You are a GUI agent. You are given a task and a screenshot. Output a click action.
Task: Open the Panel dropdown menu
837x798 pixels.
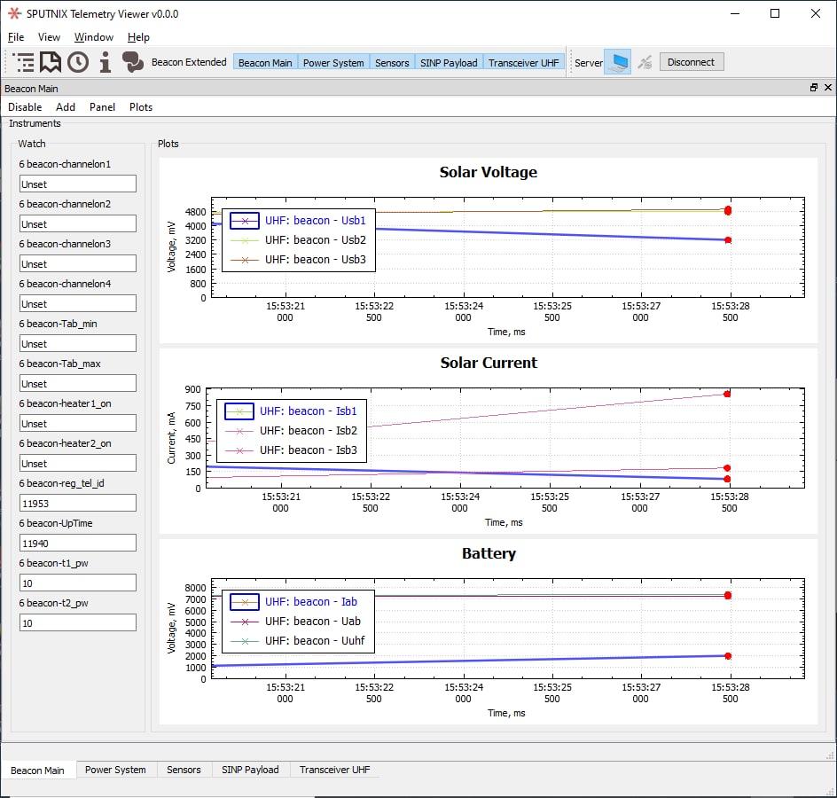click(x=102, y=107)
